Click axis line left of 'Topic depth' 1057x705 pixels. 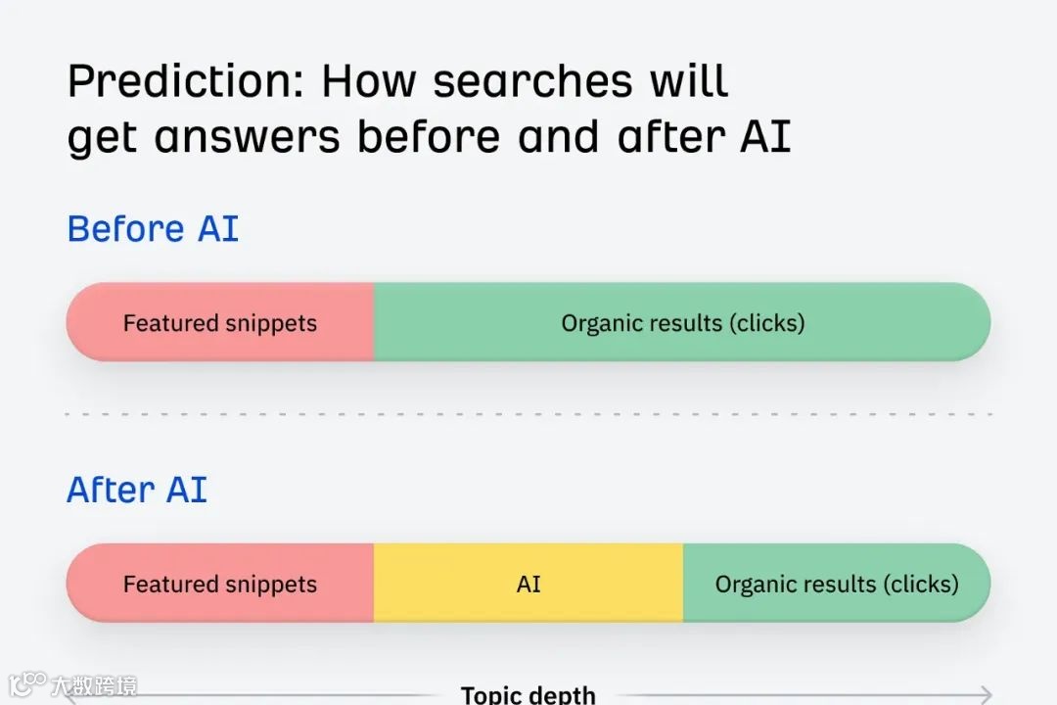point(294,696)
